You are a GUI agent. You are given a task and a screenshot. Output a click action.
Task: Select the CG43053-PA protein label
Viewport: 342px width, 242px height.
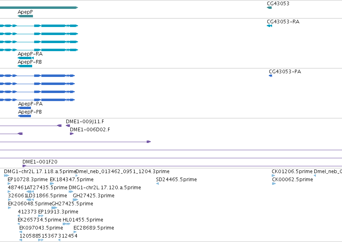point(285,72)
